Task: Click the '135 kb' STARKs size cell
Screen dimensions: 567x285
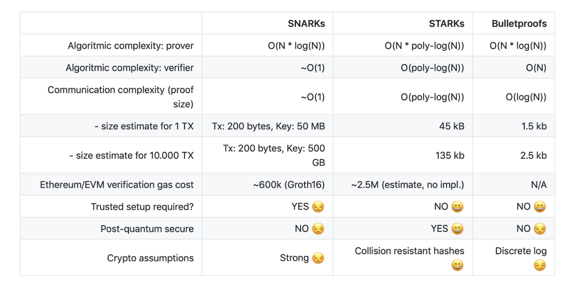Action: [450, 155]
